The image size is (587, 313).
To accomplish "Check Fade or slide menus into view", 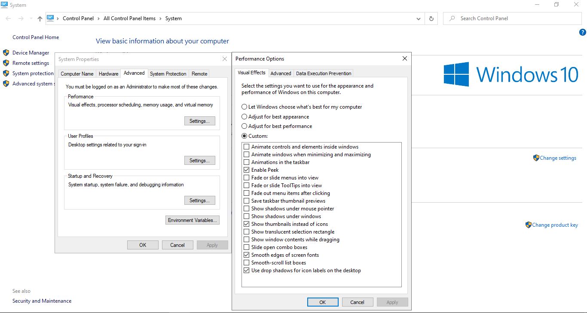I will click(247, 178).
